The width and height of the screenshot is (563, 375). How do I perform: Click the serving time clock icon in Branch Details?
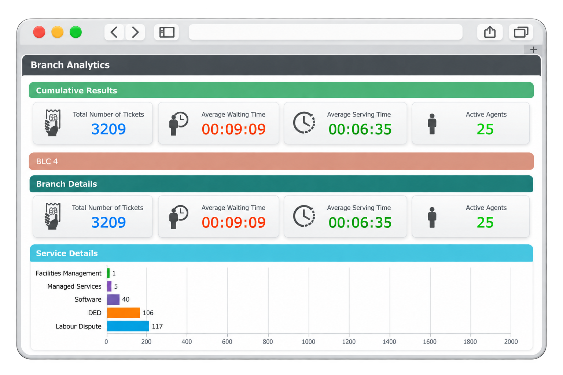(304, 216)
